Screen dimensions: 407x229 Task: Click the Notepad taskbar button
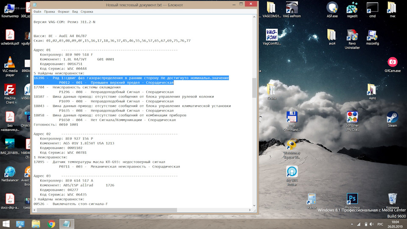click(x=67, y=224)
